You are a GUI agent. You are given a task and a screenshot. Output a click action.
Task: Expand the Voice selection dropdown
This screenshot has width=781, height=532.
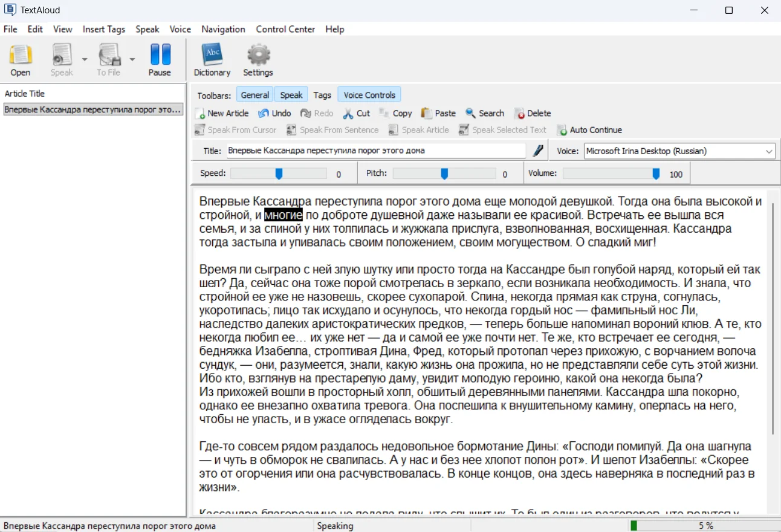click(769, 151)
